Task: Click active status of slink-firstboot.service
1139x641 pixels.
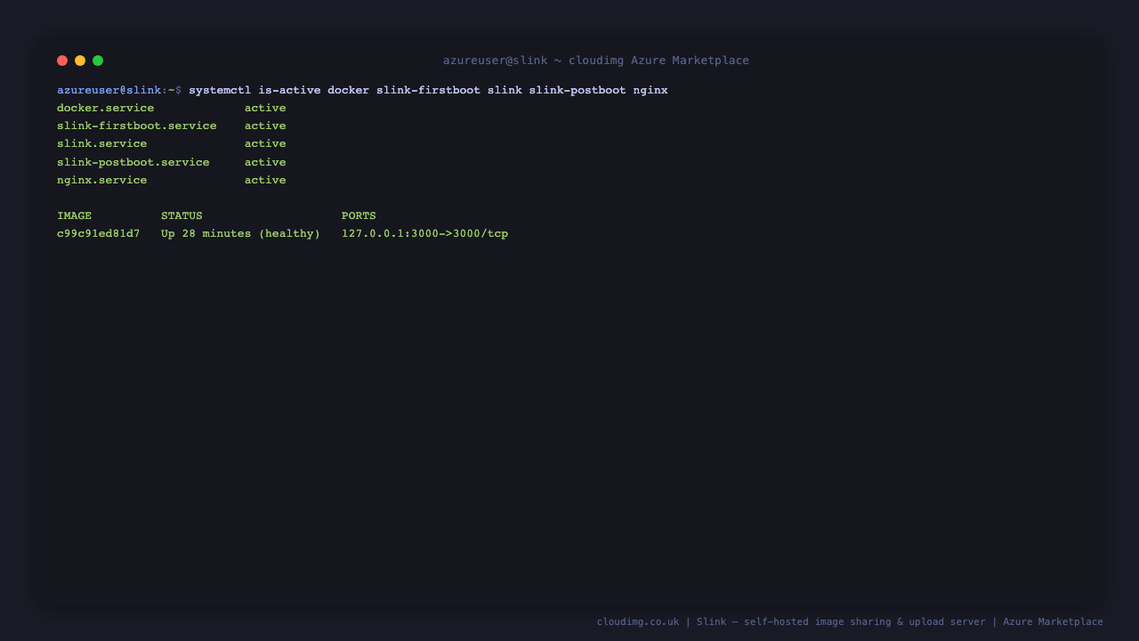Action: point(265,126)
